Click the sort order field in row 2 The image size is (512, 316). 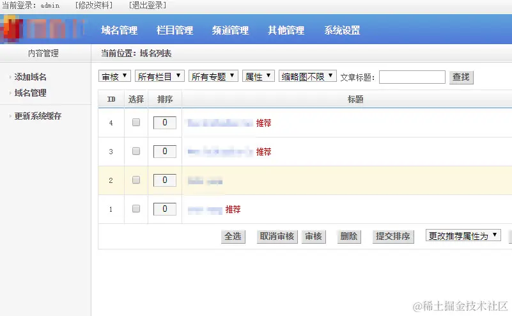[165, 180]
